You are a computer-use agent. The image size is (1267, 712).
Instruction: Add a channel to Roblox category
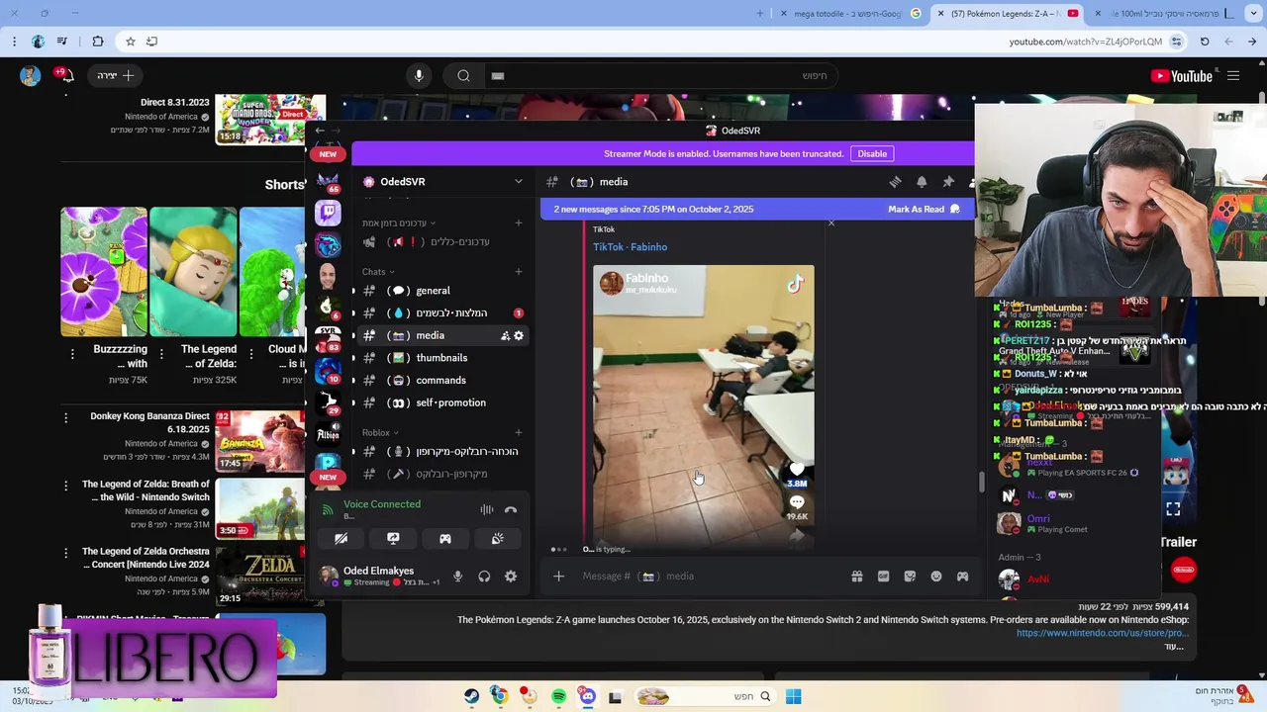(x=519, y=432)
